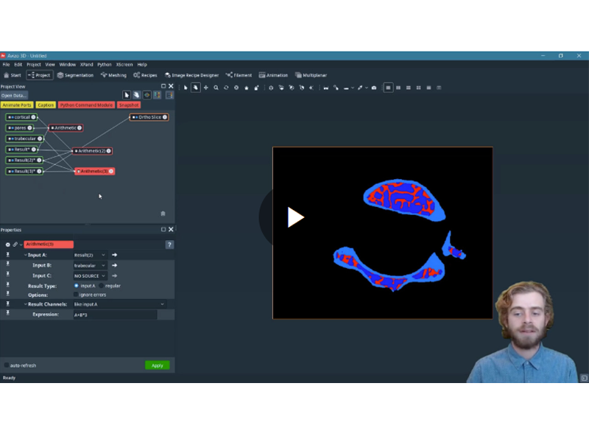Screen dimensions: 589x442
Task: Enable the ignore errors checkbox
Action: tap(77, 295)
